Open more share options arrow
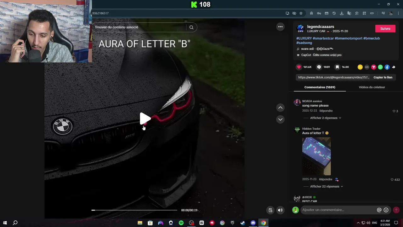Viewport: 403px width, 227px height. click(394, 67)
